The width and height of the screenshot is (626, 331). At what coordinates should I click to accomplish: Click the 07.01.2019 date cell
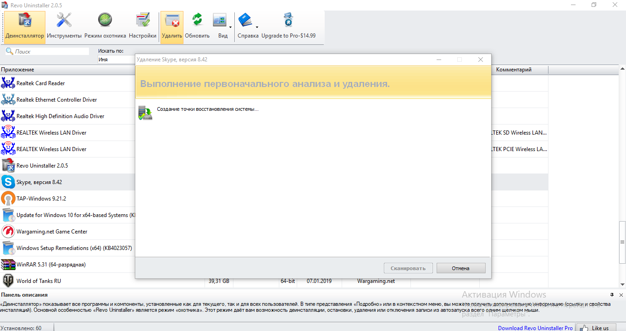click(319, 281)
